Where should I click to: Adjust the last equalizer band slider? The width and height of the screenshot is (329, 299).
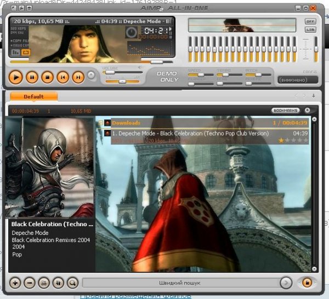294,49
